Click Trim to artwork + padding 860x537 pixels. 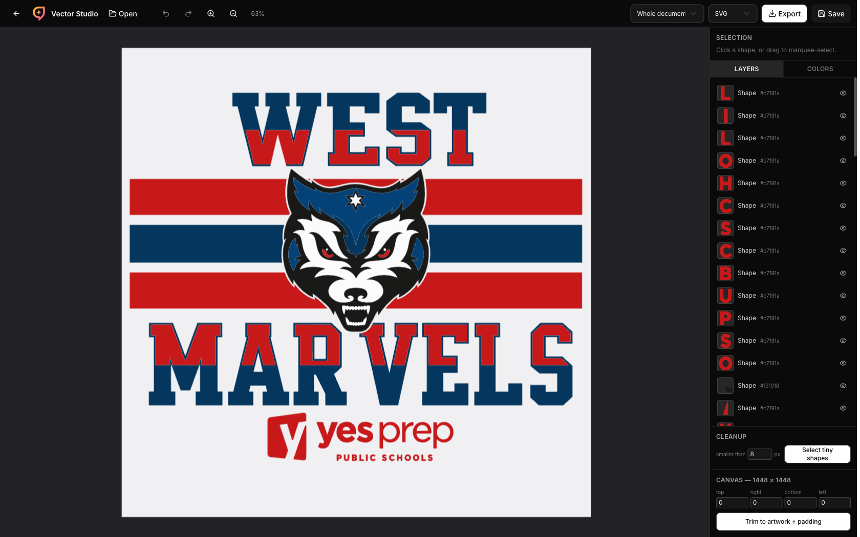[x=783, y=522]
